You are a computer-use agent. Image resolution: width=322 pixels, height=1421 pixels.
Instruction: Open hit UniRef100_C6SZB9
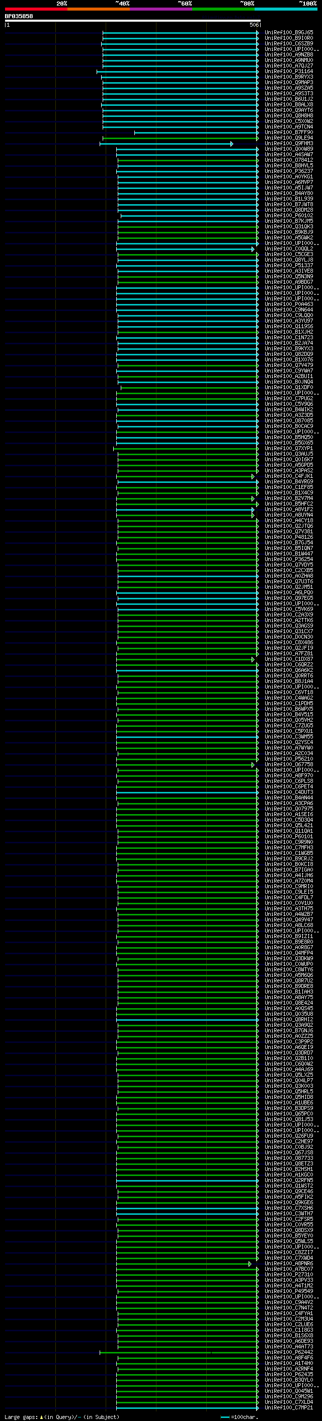pos(289,43)
